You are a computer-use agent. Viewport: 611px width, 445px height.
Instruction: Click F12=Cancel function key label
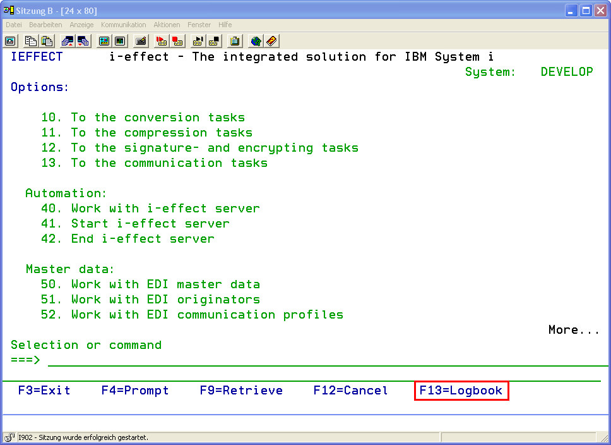point(350,391)
